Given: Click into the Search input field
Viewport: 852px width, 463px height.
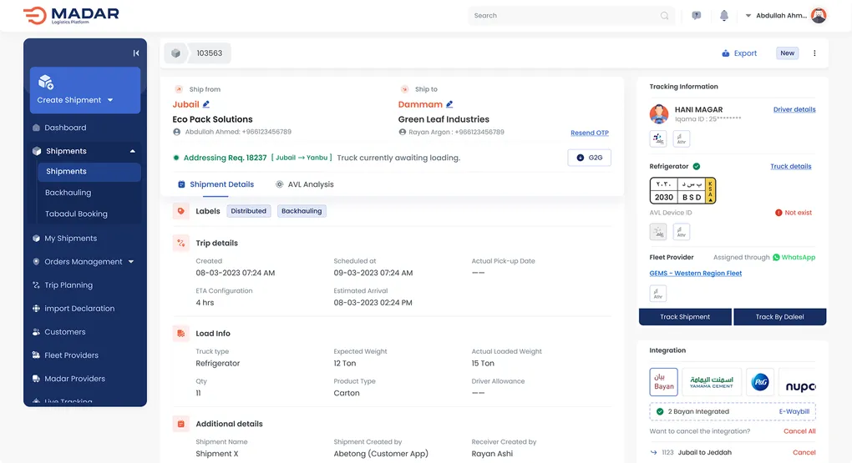Looking at the screenshot, I should [x=564, y=16].
